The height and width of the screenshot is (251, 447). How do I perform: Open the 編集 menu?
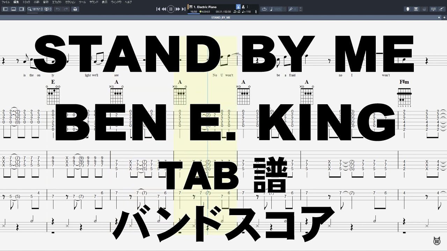click(x=16, y=2)
